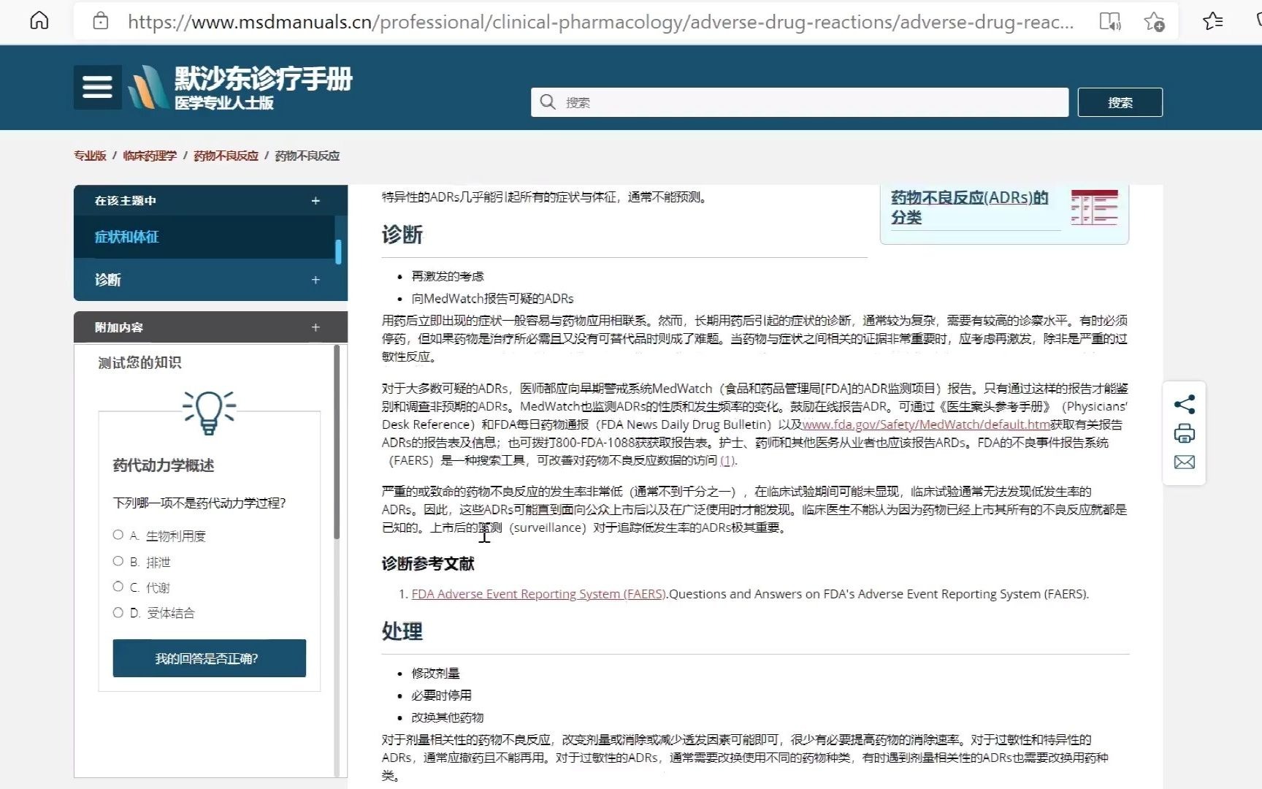Click bullet 修改剂量
1262x789 pixels.
click(x=435, y=673)
